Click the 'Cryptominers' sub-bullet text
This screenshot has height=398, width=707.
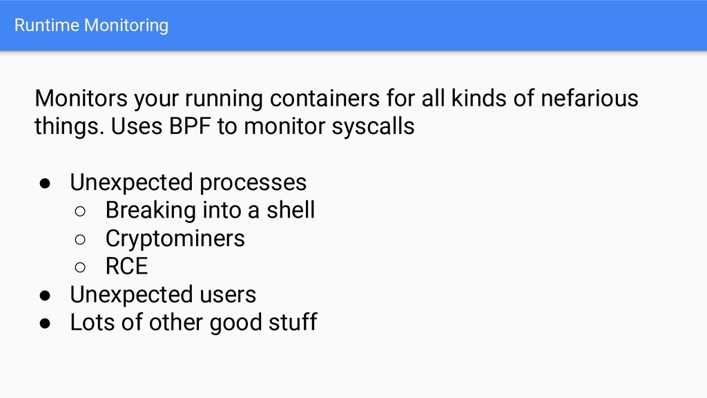[x=175, y=238]
